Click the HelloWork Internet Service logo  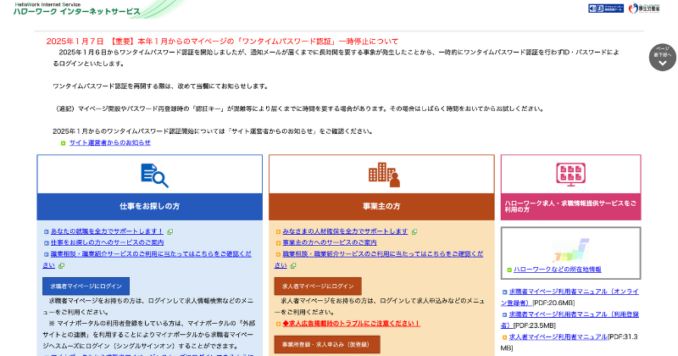point(77,9)
